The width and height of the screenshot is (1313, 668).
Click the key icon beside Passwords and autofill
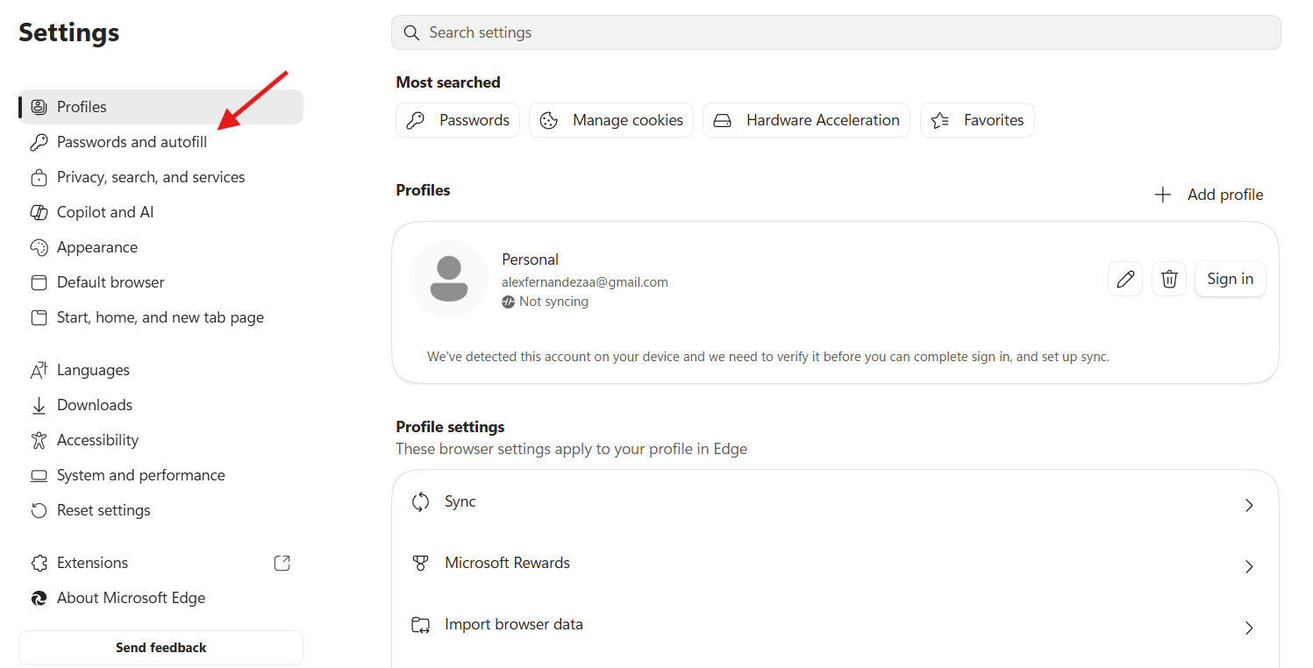39,142
